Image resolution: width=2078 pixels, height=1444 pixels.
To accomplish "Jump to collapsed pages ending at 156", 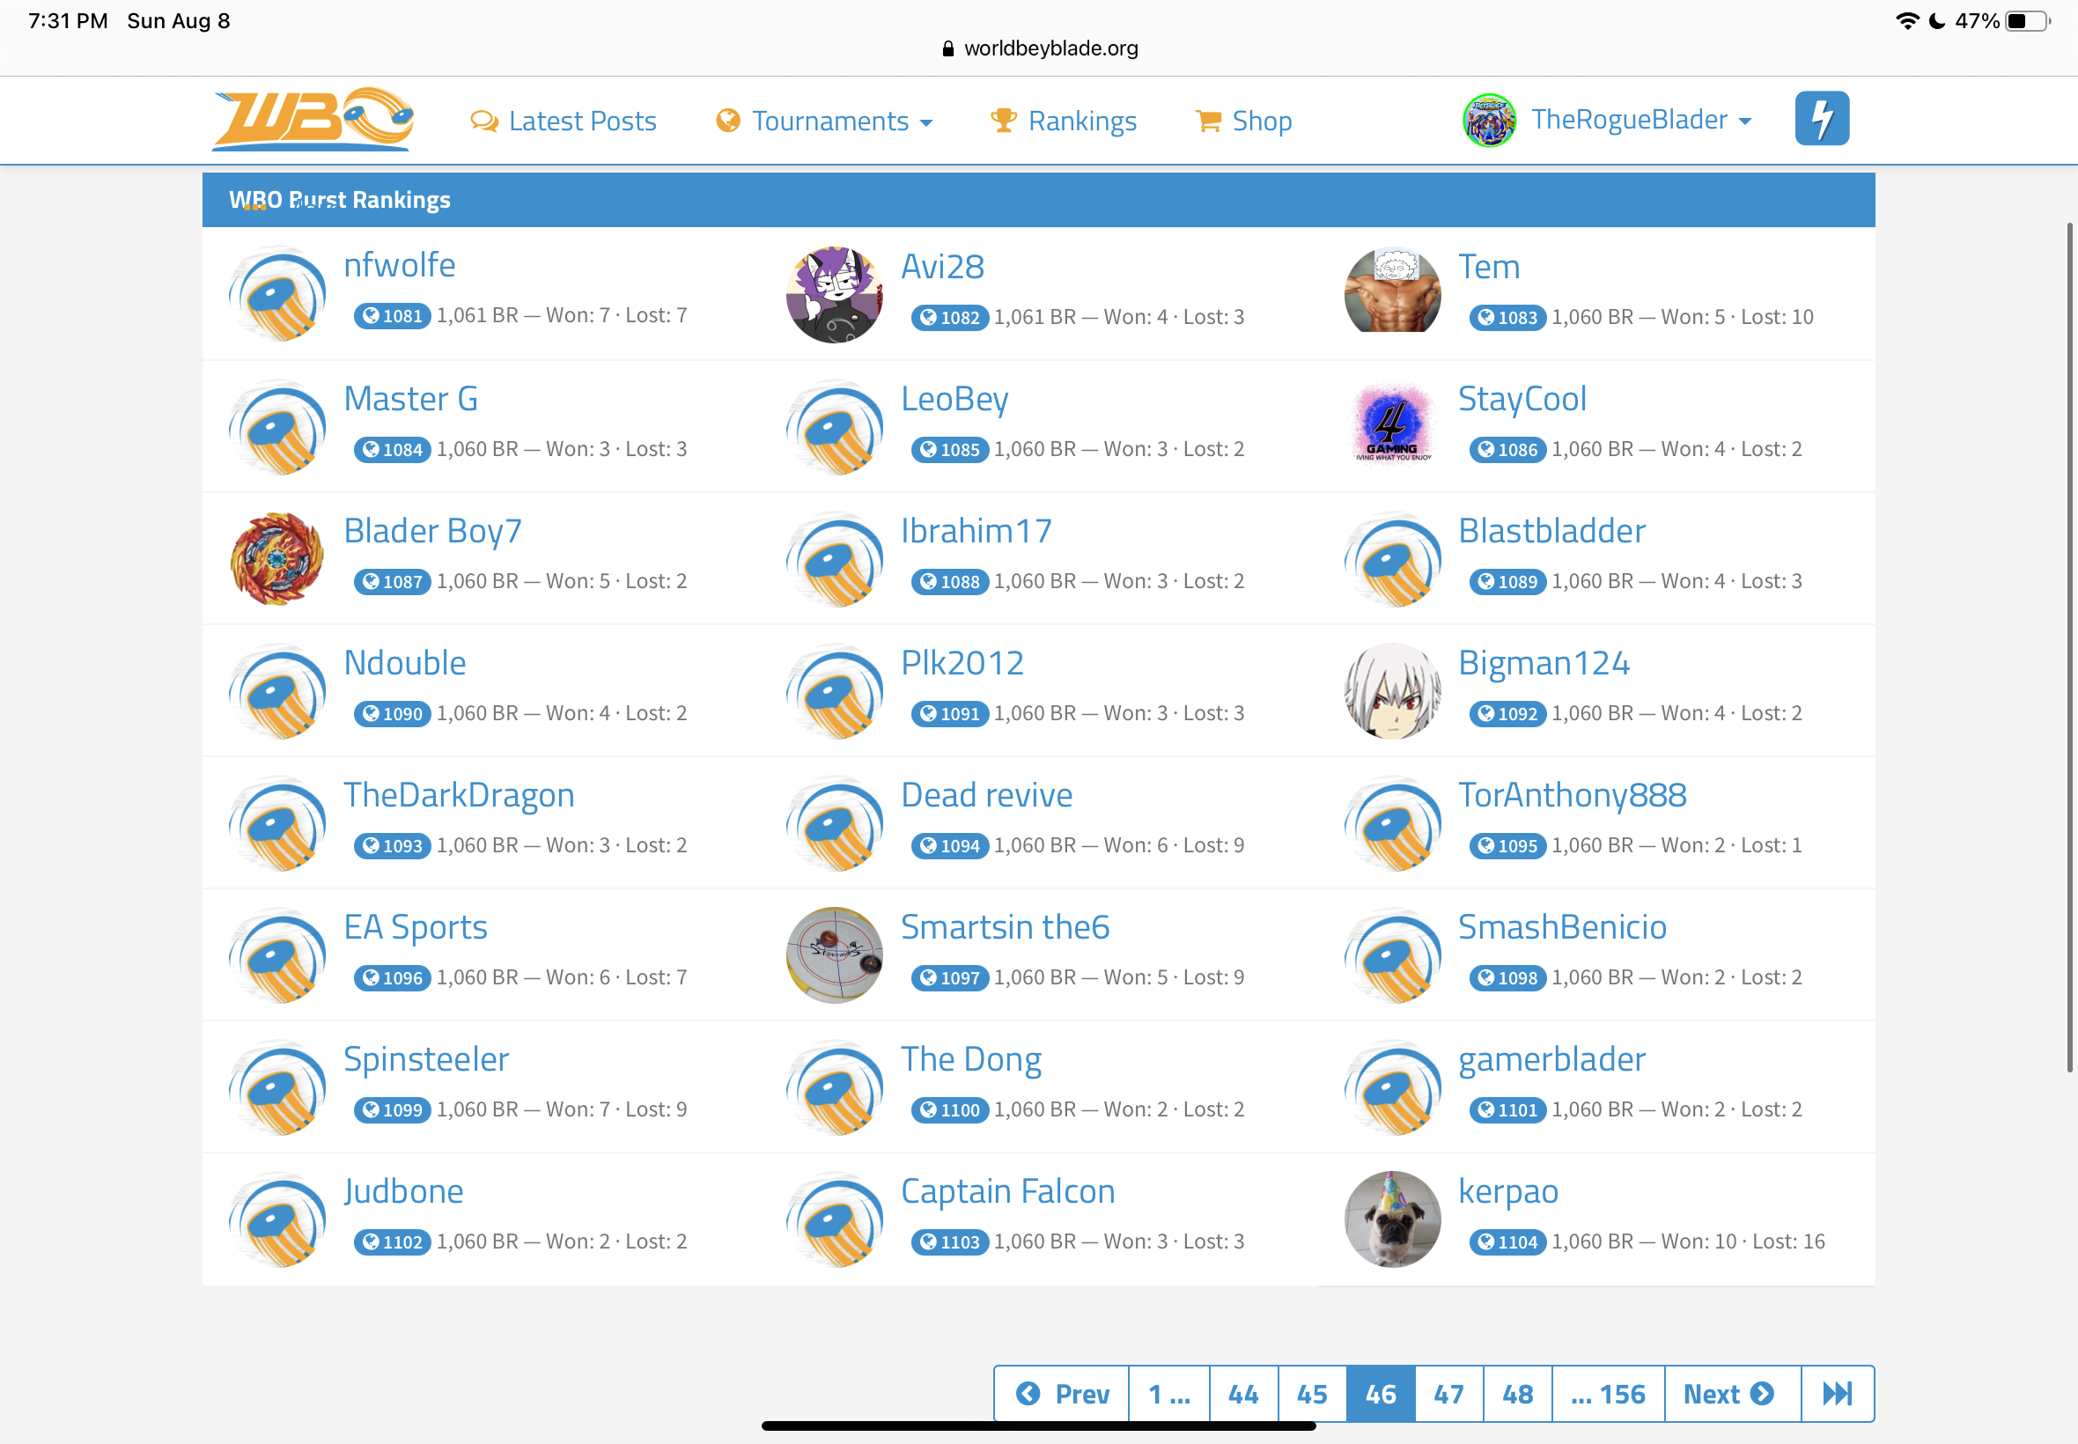I will click(1608, 1393).
